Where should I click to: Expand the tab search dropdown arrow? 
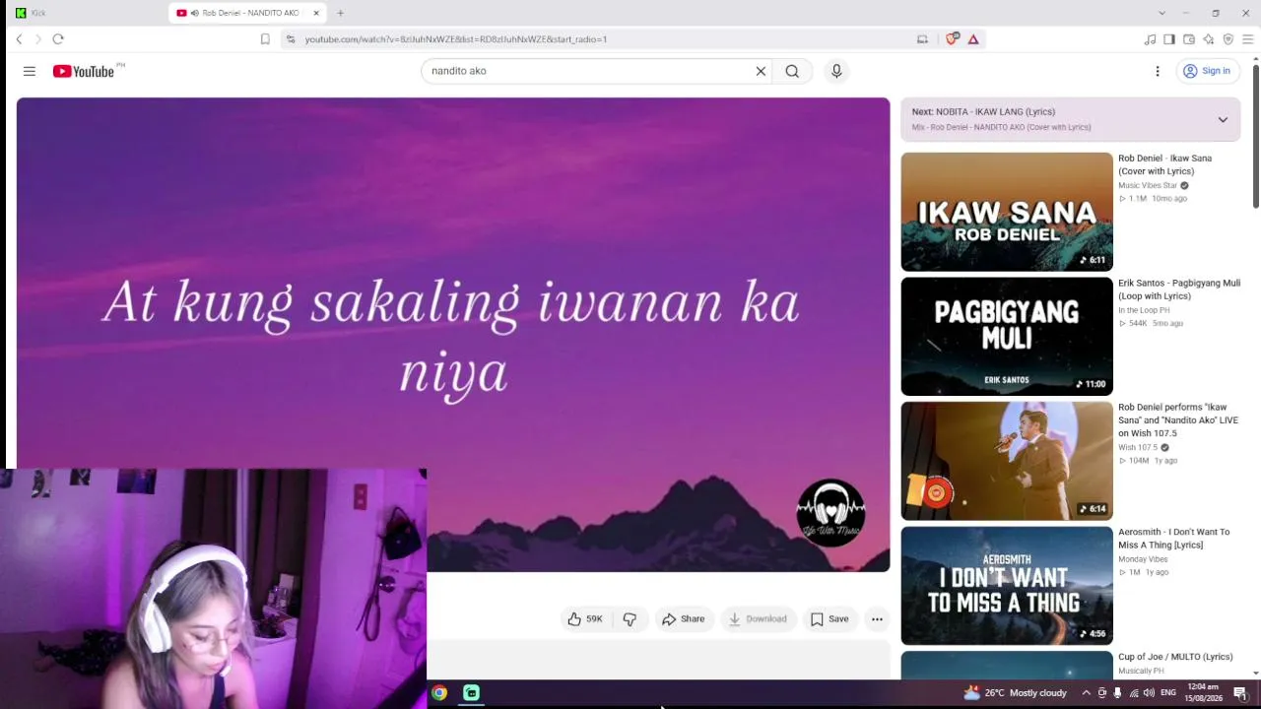(1161, 13)
